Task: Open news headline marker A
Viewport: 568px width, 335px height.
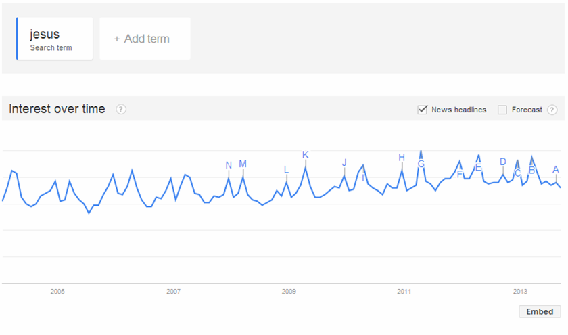Action: click(556, 169)
